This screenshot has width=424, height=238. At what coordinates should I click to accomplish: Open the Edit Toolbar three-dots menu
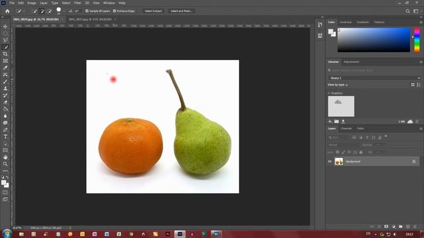click(x=5, y=171)
